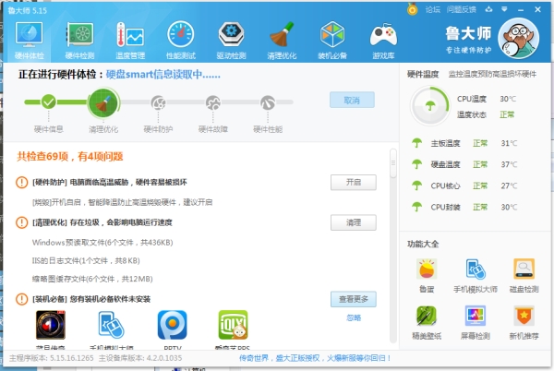Click the 忽略 ignore link
This screenshot has width=554, height=371.
click(x=353, y=317)
